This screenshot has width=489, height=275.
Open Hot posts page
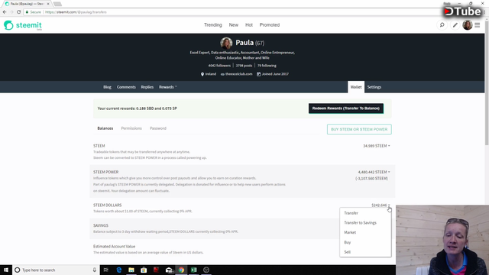[x=249, y=25]
